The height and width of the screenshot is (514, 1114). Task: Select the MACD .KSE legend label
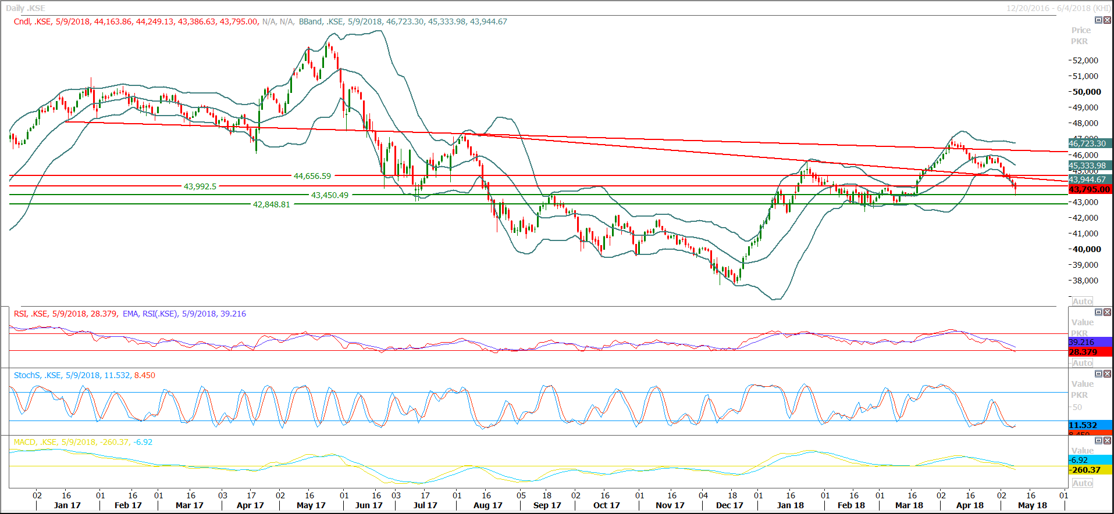pos(83,442)
